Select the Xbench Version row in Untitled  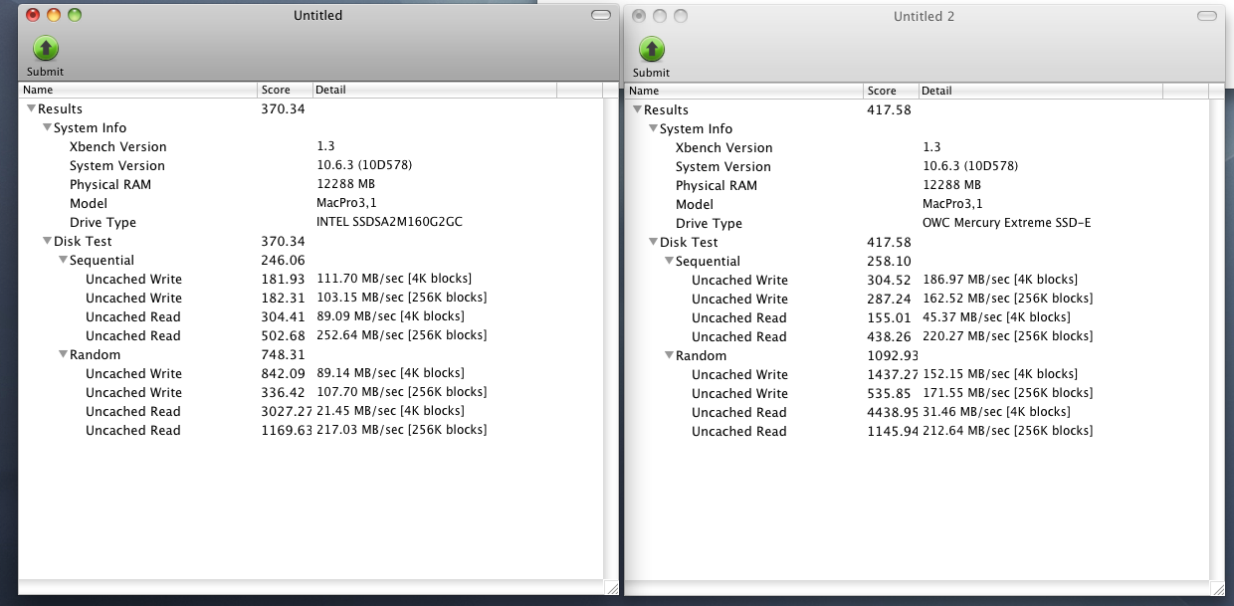coord(310,146)
